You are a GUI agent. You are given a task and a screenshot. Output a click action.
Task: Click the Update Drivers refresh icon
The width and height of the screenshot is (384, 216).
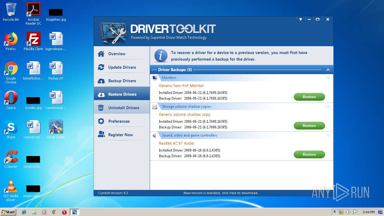[x=101, y=67]
